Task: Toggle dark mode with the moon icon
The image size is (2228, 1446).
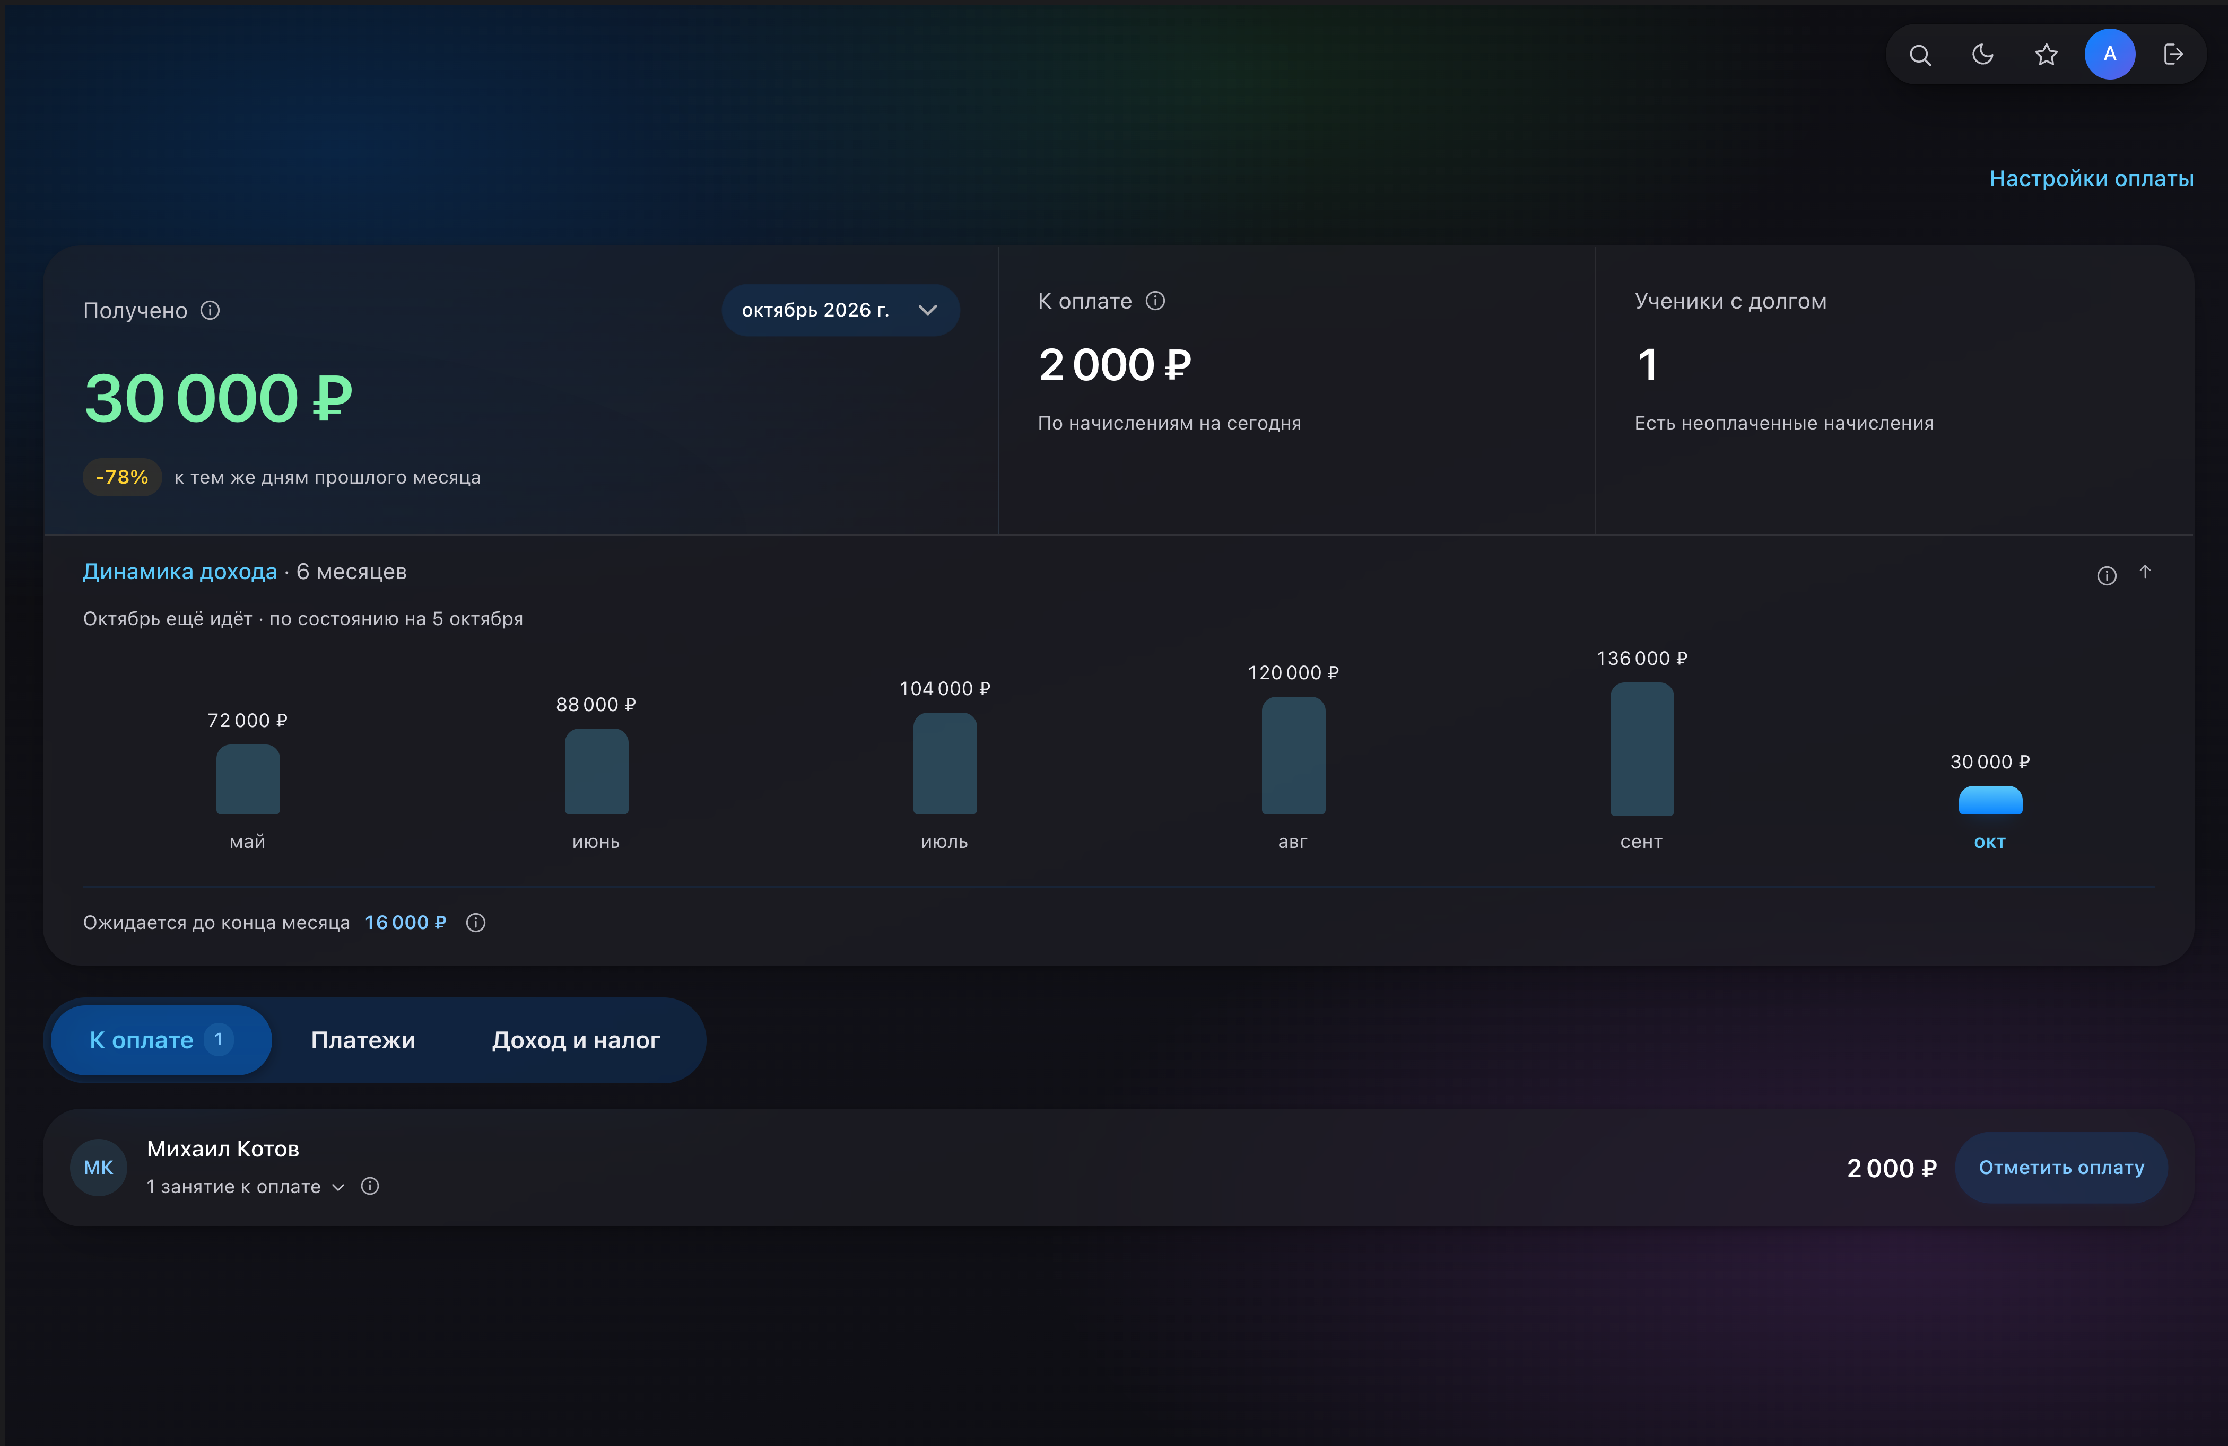Action: pyautogui.click(x=1983, y=54)
